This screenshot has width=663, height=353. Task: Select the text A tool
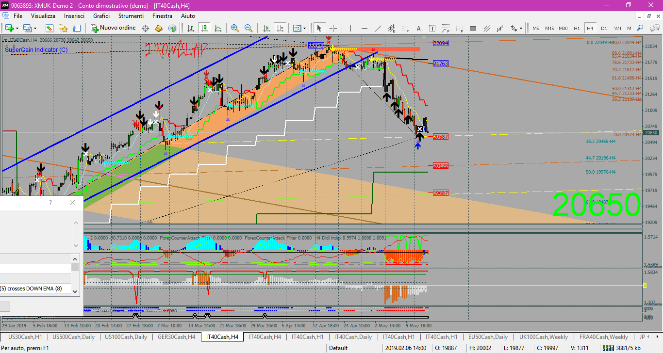pos(419,28)
